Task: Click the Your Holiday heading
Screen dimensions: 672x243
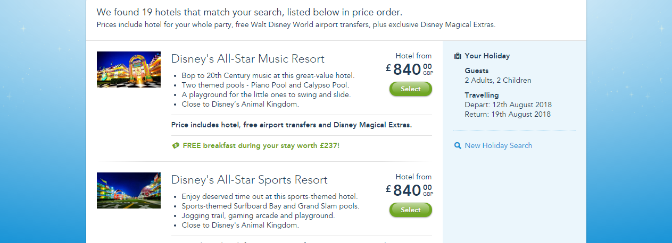Action: tap(487, 56)
